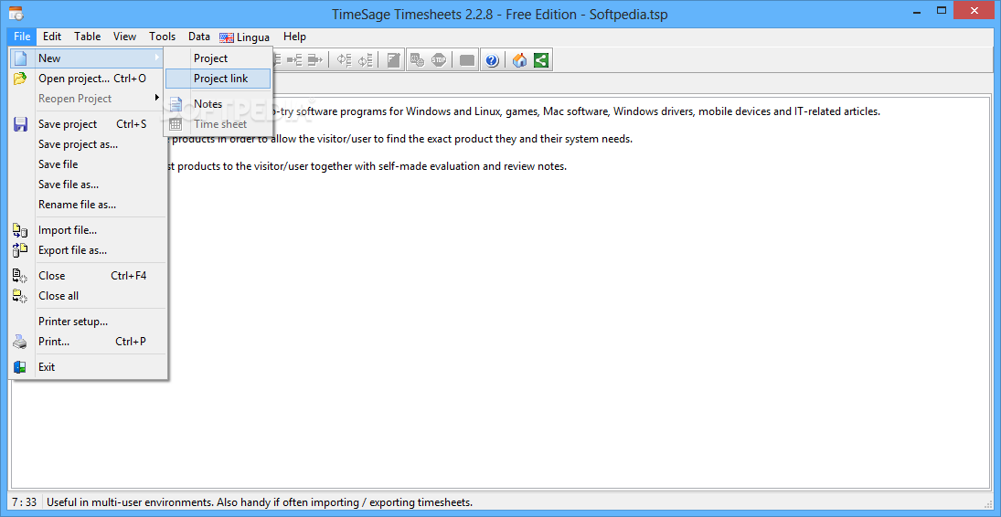Click the greyed arrow-into-list toolbar icon
Image resolution: width=1001 pixels, height=517 pixels.
tap(293, 60)
